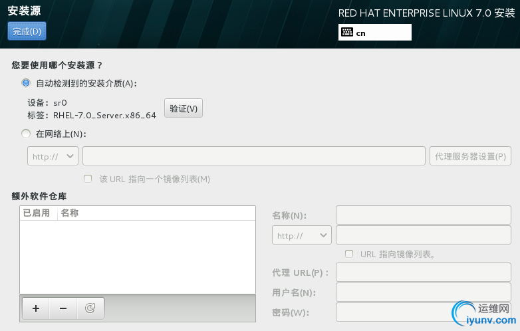
Task: Click the RHEL-7.0_Server.x86_64 label text
Action: point(104,115)
